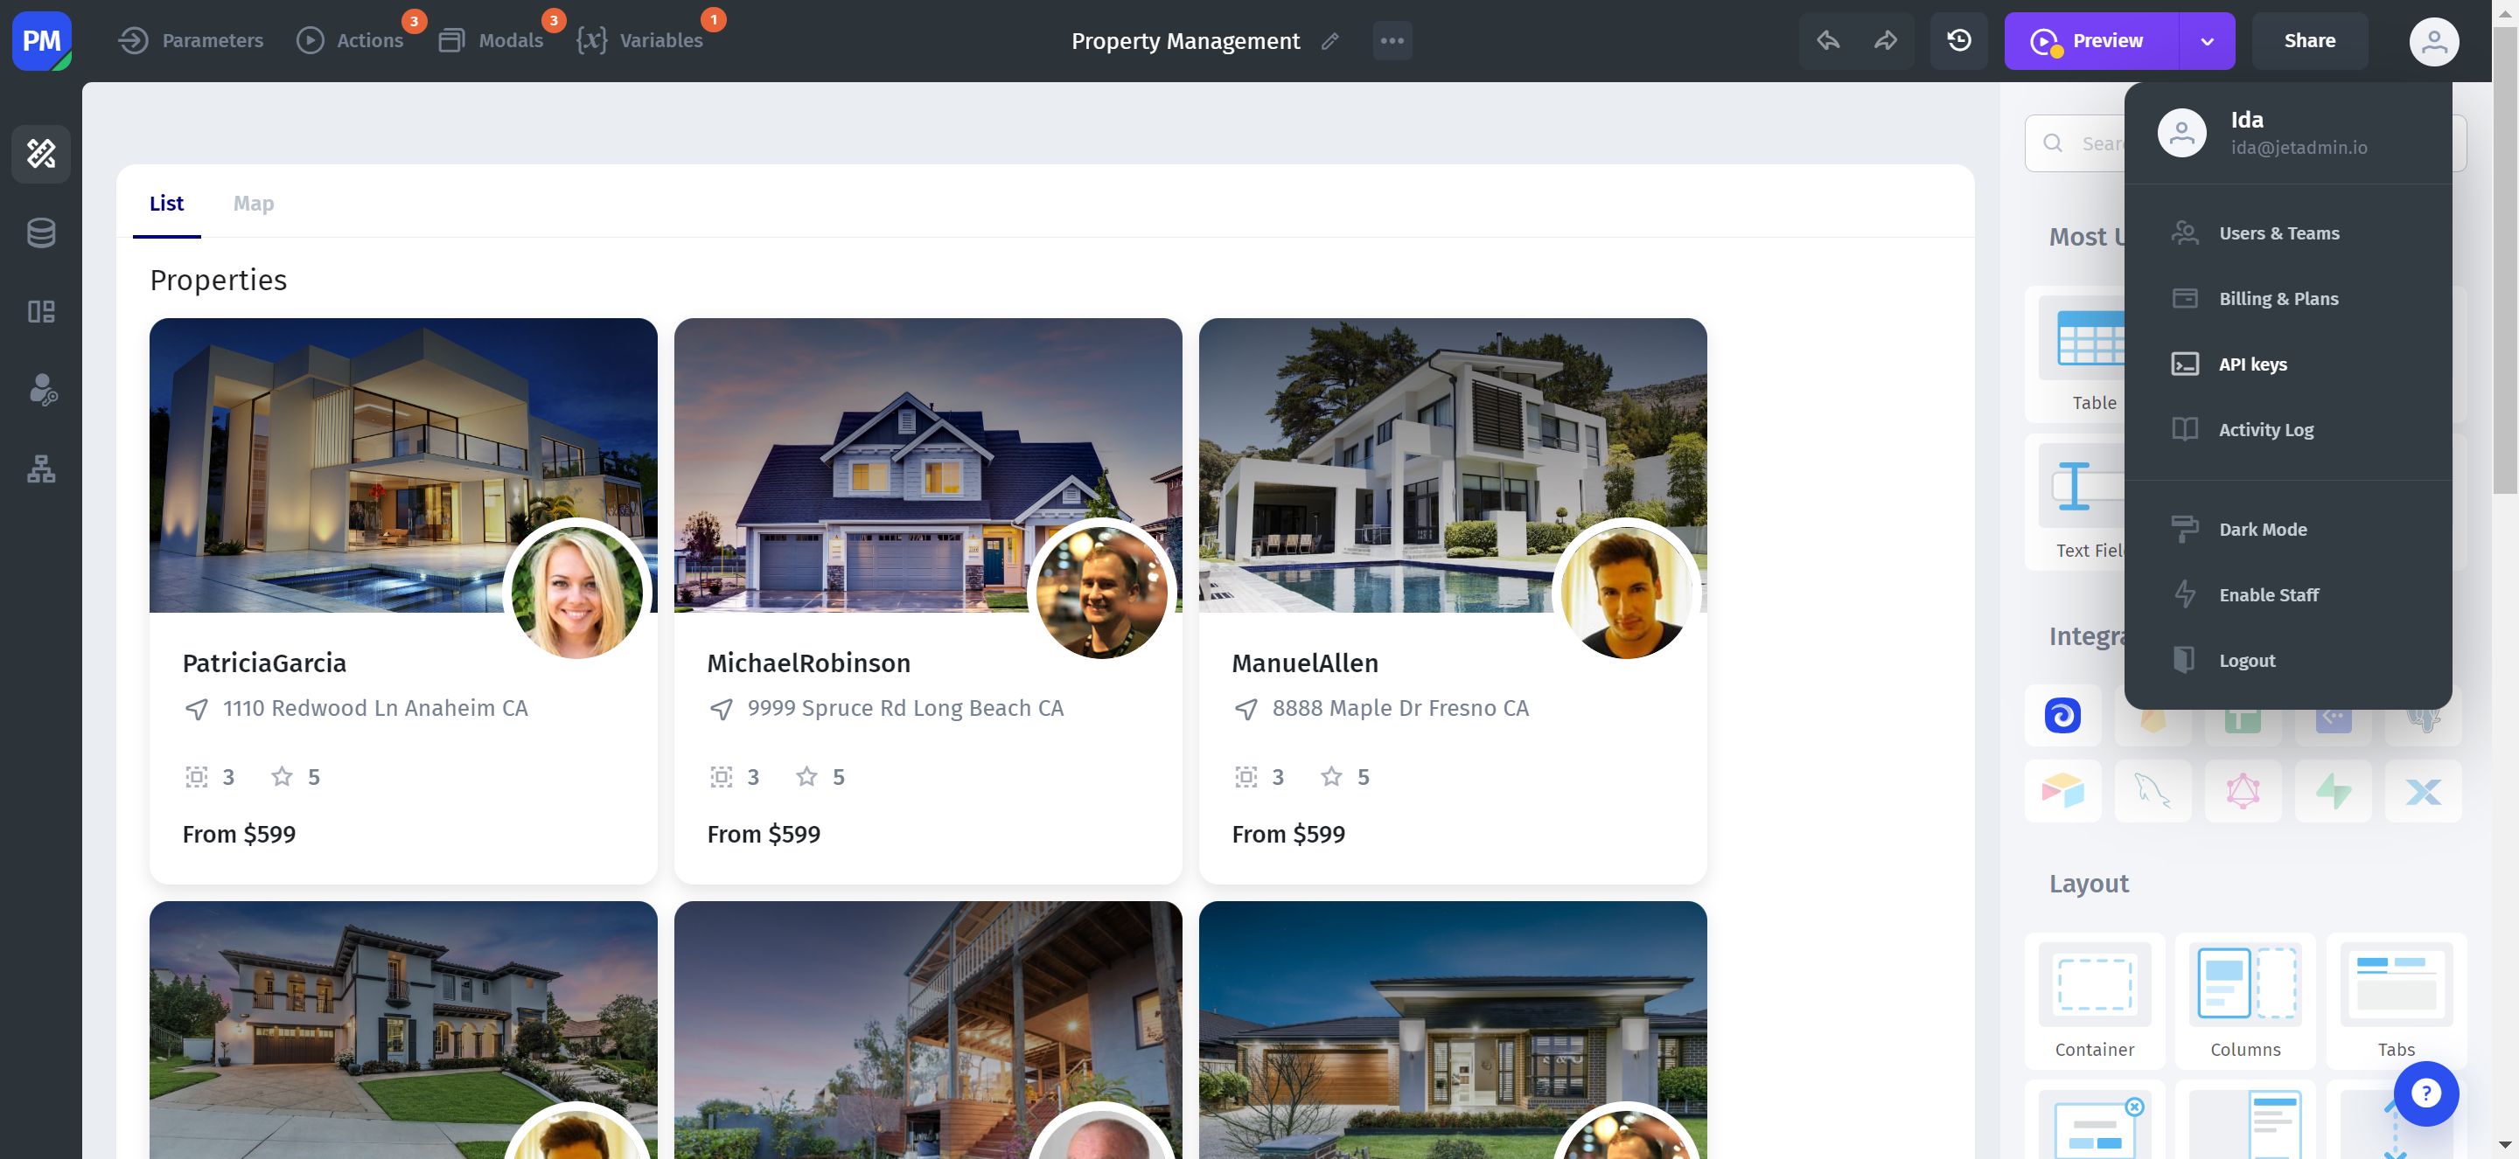This screenshot has height=1159, width=2519.
Task: Toggle Dark Mode in the profile menu
Action: coord(2286,529)
